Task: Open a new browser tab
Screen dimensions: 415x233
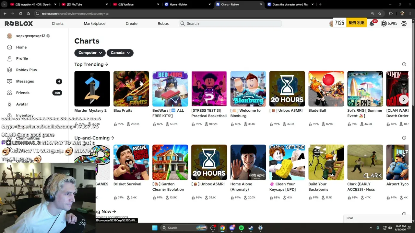Action: point(320,5)
